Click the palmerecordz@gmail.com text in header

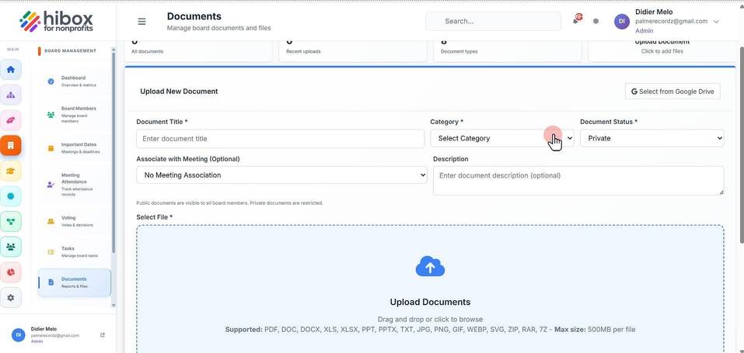click(x=672, y=21)
